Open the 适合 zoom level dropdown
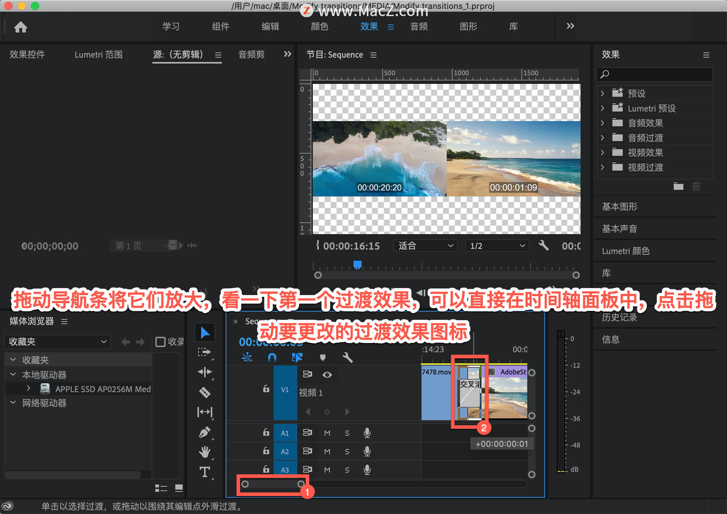Viewport: 727px width, 514px height. tap(425, 246)
